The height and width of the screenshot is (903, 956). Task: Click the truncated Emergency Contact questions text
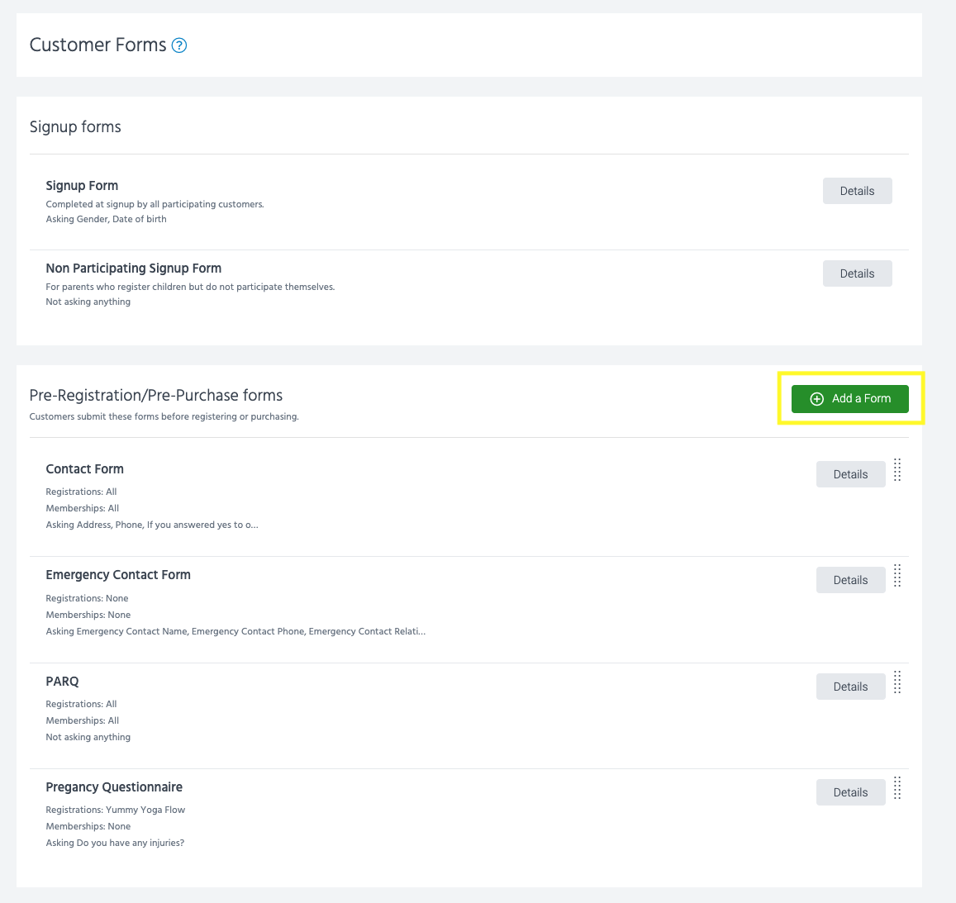235,631
